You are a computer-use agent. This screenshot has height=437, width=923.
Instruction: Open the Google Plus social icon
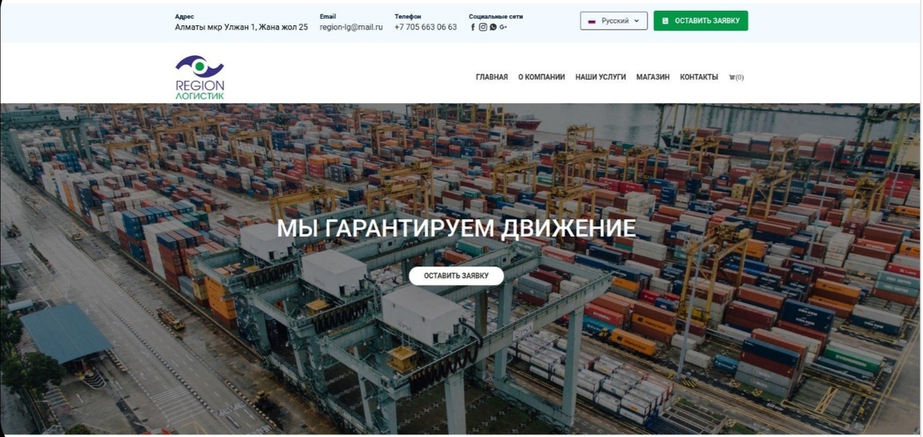pyautogui.click(x=503, y=27)
